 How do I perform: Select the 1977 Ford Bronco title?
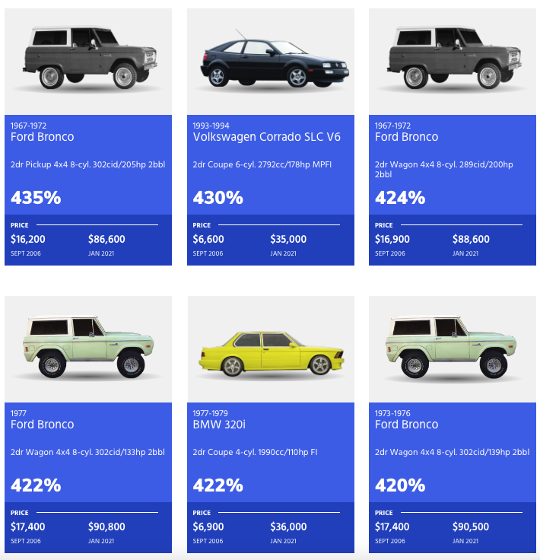43,425
